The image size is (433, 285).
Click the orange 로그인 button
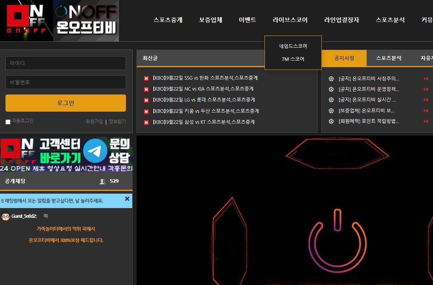tap(66, 103)
